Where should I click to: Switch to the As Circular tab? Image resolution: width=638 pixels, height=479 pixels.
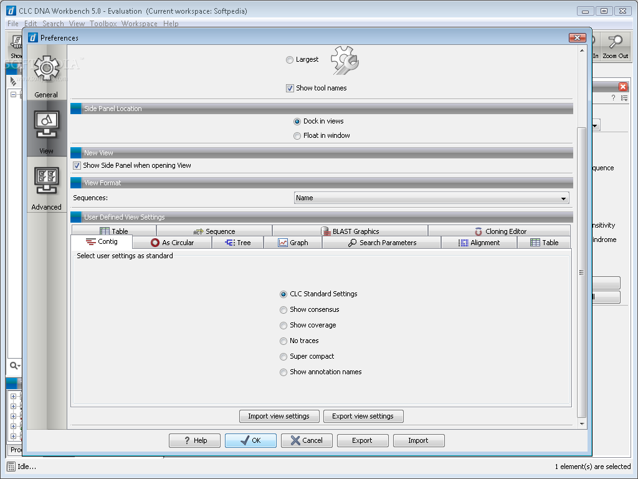coord(172,243)
